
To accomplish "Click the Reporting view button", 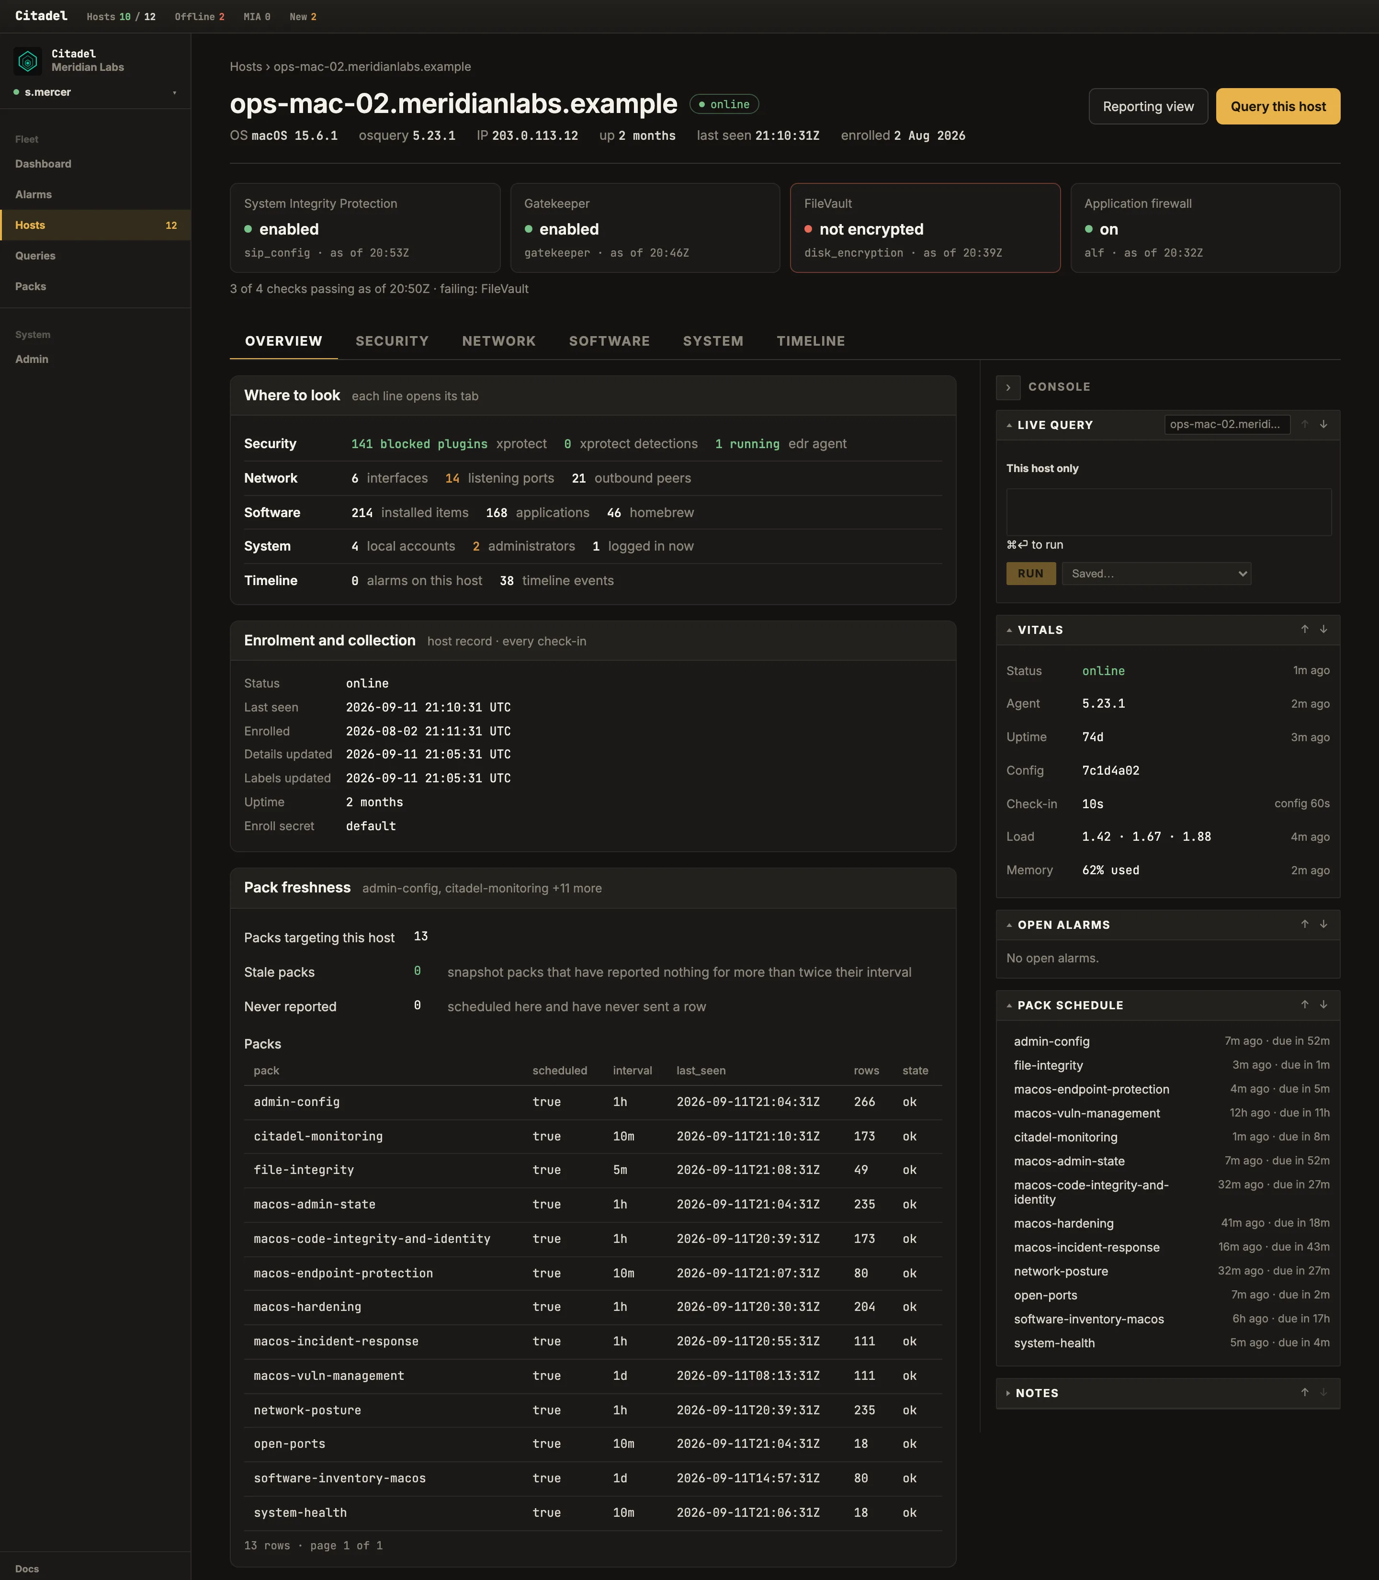I will 1148,106.
